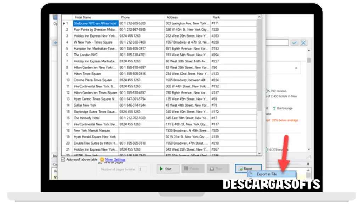Click the Miner Settings gear icon

(102, 160)
